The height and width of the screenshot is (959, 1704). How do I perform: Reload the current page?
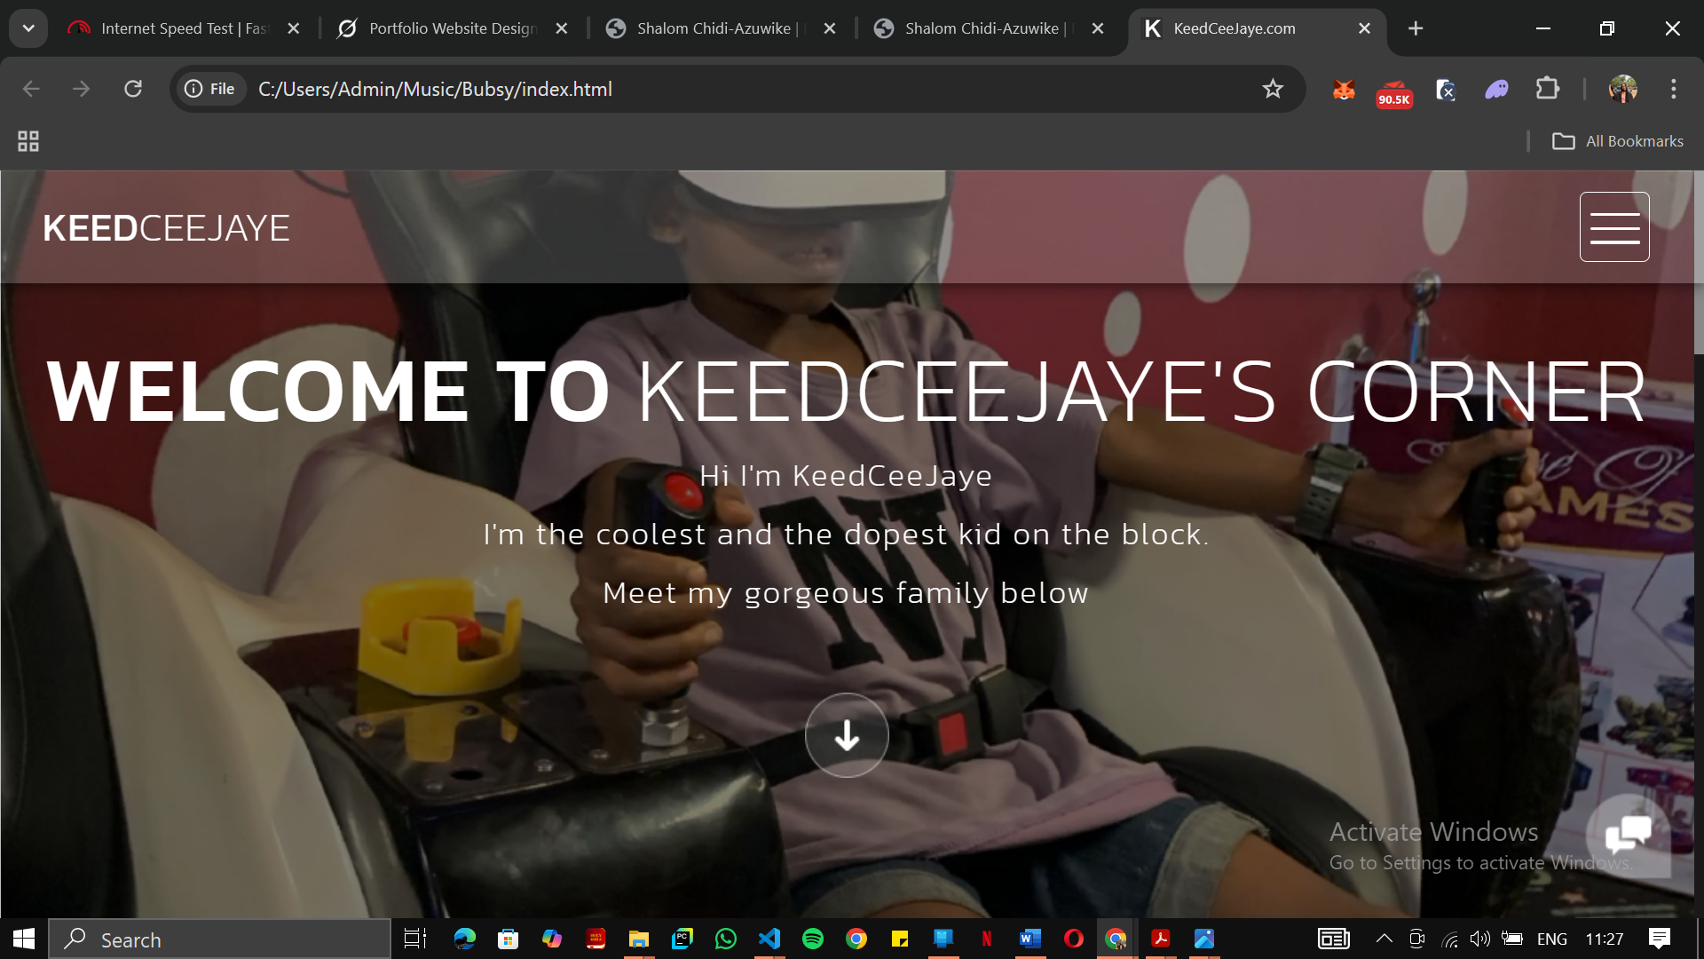pyautogui.click(x=133, y=89)
